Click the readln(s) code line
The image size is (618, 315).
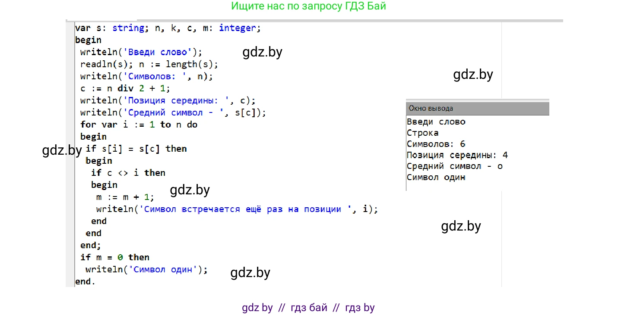[x=149, y=64]
